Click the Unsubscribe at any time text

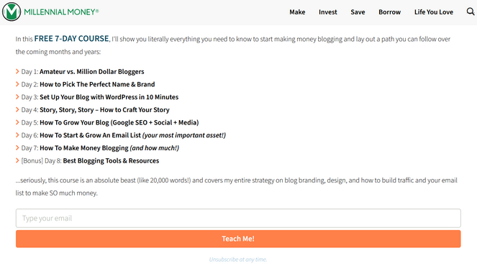click(238, 260)
